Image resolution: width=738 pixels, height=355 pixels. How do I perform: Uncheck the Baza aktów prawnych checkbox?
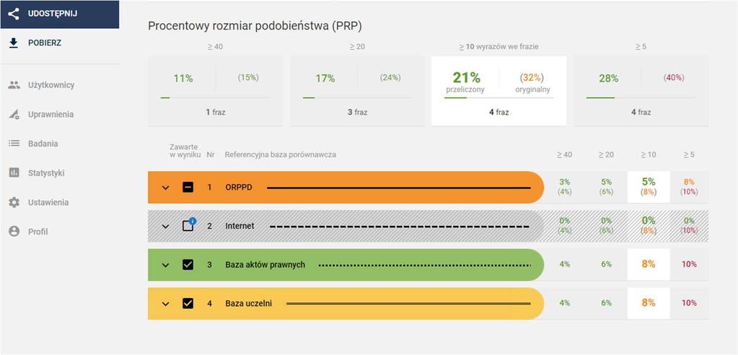[188, 265]
